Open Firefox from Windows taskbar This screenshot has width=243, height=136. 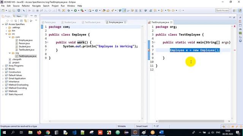click(39, 133)
